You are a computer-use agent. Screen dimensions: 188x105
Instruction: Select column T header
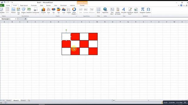[151, 22]
